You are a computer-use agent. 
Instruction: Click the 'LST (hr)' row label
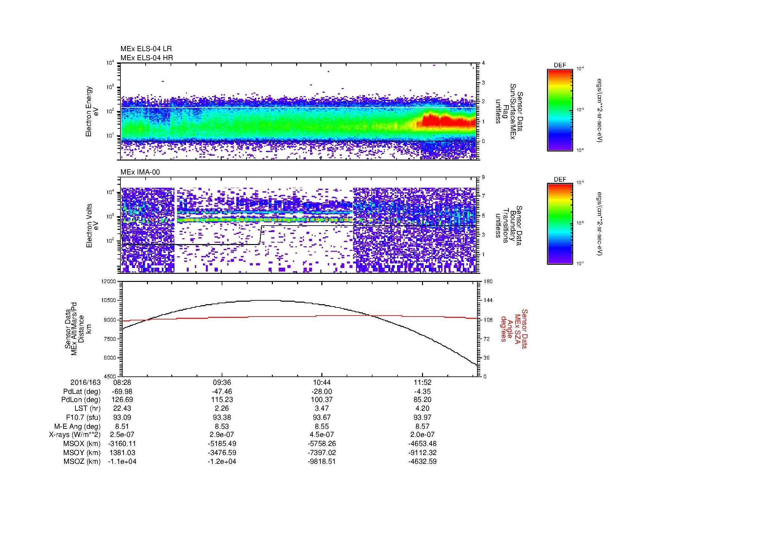(x=87, y=408)
